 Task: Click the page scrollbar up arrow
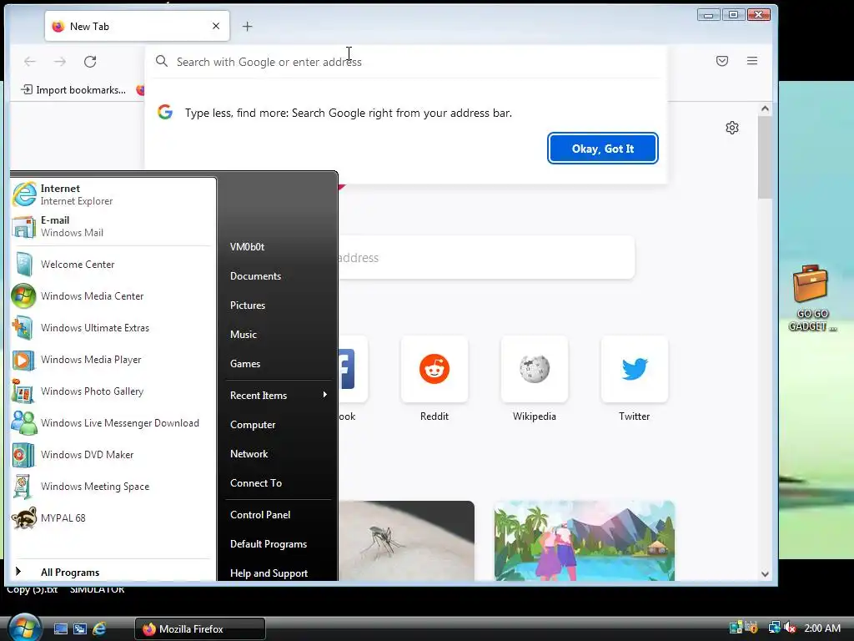(x=765, y=109)
